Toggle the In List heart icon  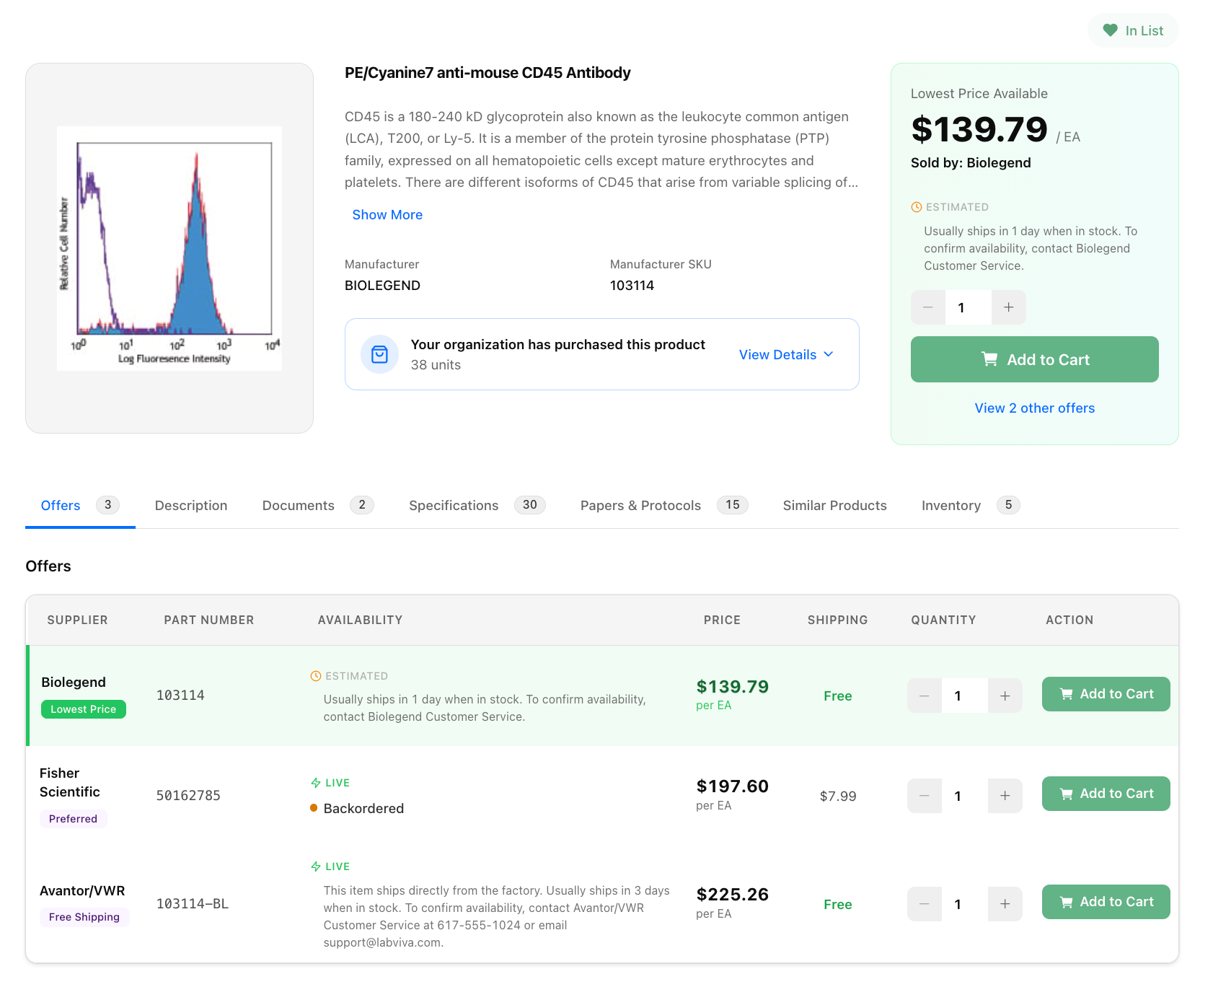1110,30
